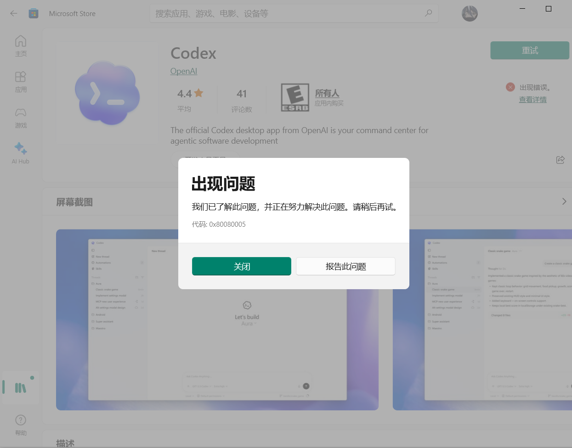Go back with the back arrow
Viewport: 572px width, 448px height.
pos(14,13)
